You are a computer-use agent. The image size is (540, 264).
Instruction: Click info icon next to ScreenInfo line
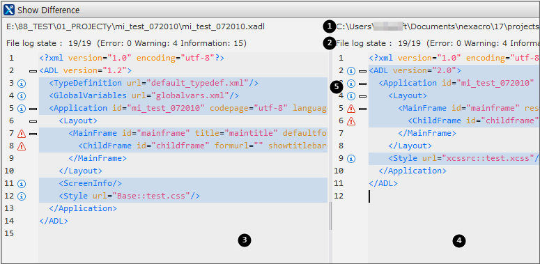click(x=22, y=183)
